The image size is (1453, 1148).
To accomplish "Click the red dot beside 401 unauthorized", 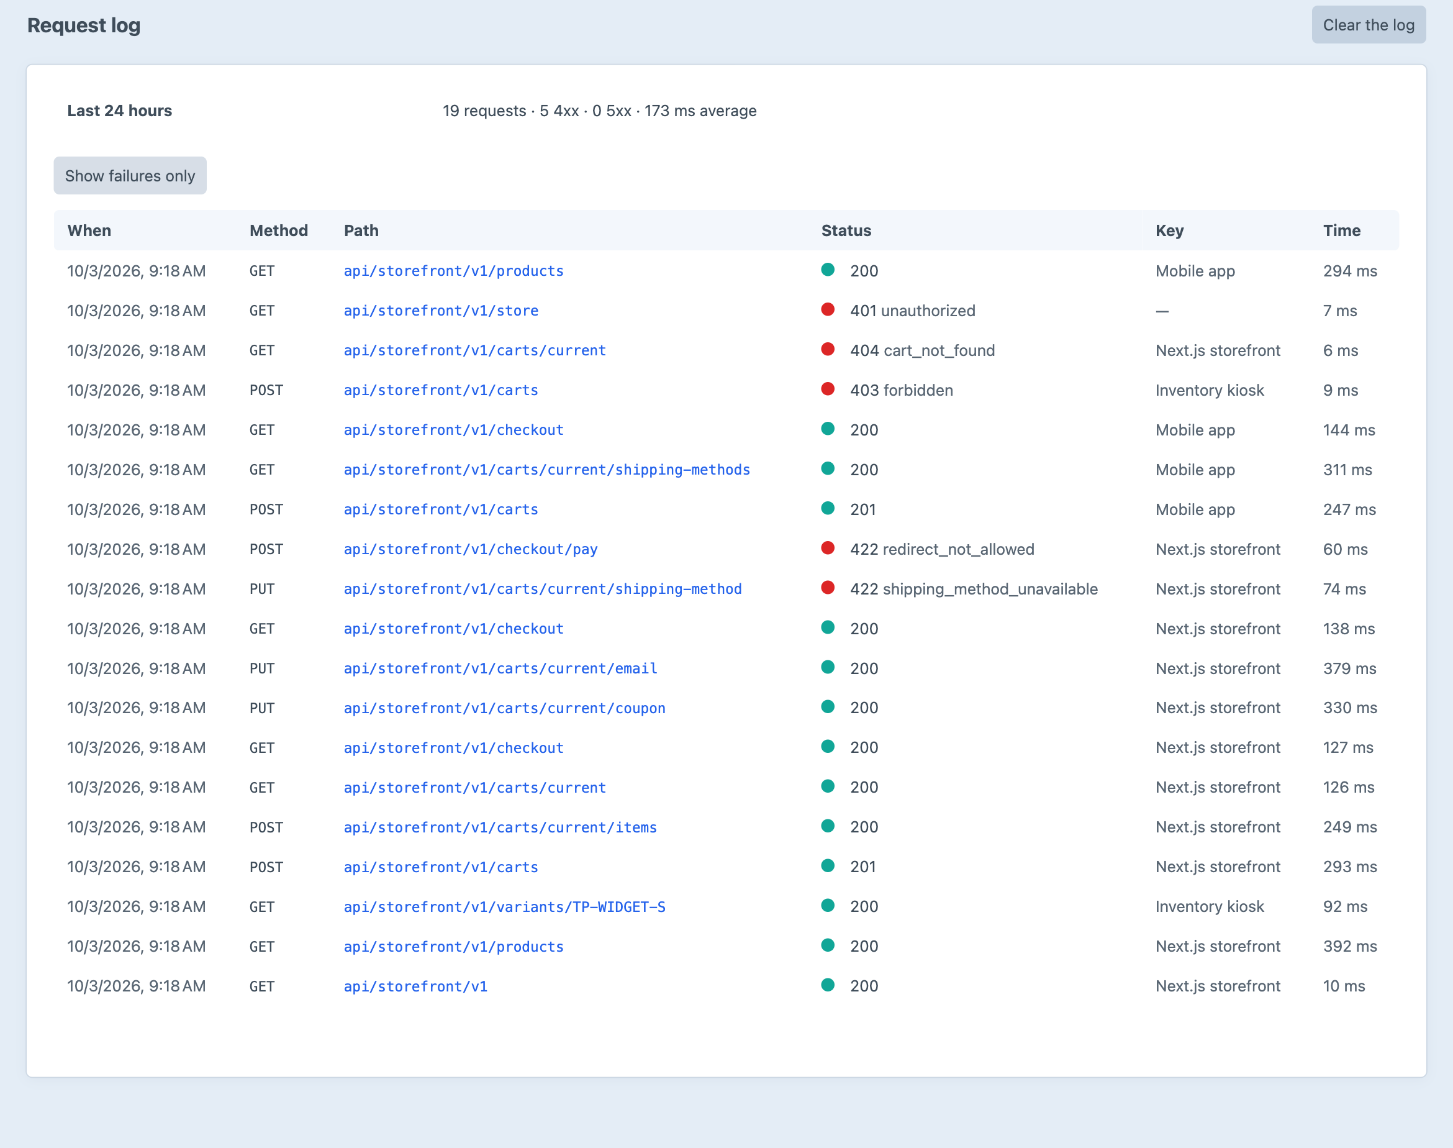I will click(828, 309).
